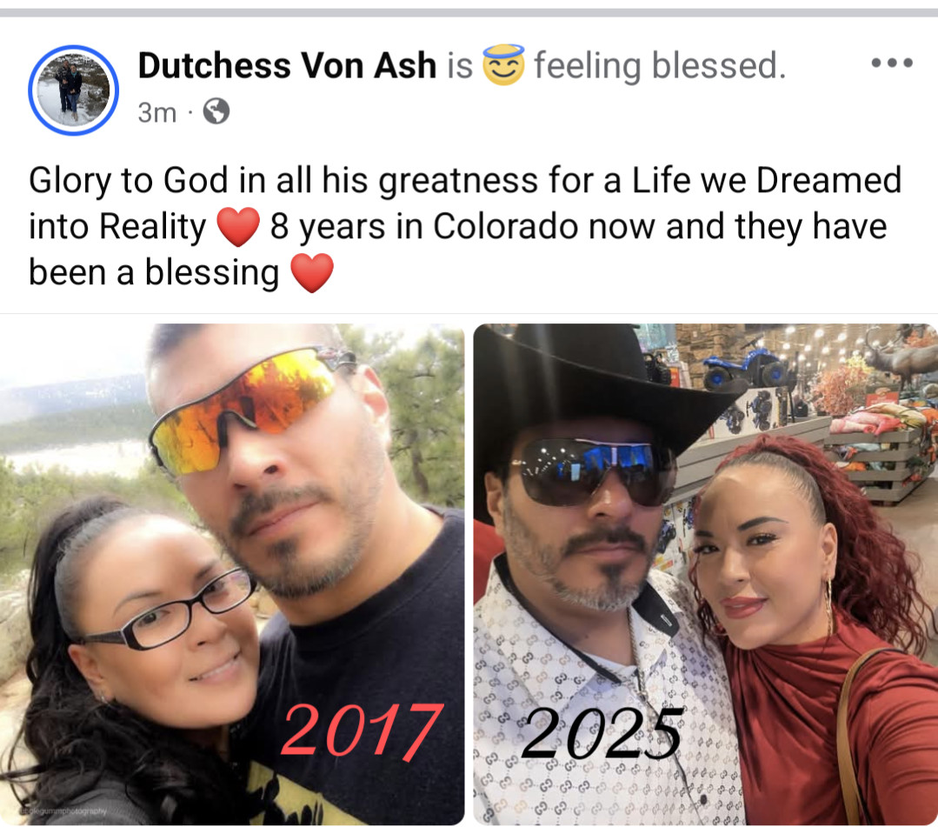
Task: Open the left photo of the couple
Action: coord(232,575)
